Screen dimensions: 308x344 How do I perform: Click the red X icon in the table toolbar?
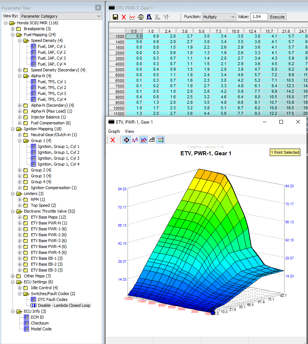point(124,17)
